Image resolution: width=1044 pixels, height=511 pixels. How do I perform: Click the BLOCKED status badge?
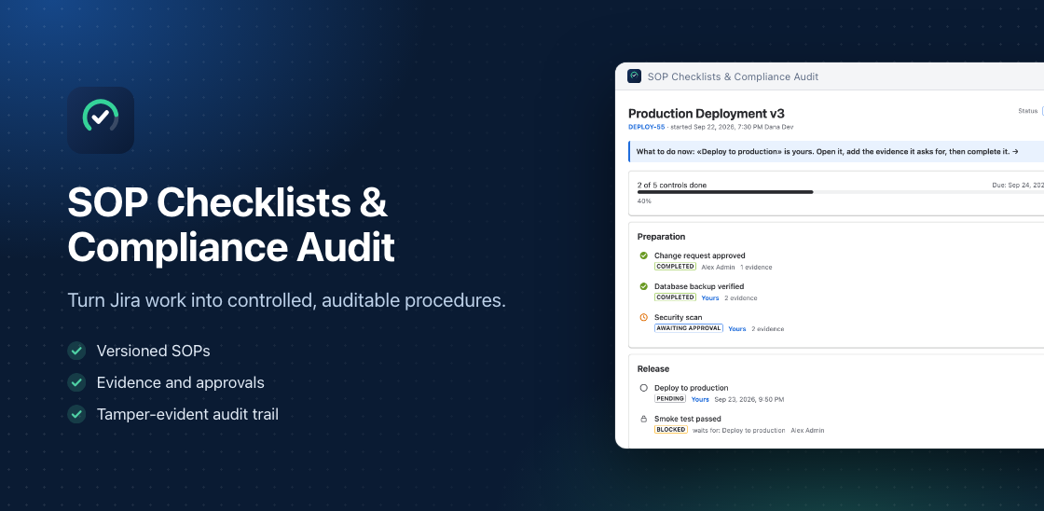(x=671, y=430)
